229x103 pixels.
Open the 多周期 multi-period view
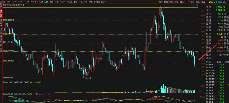pyautogui.click(x=97, y=2)
